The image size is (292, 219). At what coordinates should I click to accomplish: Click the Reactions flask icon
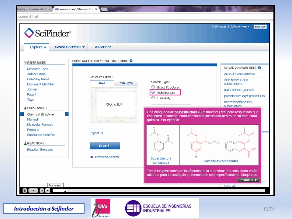coord(25,143)
